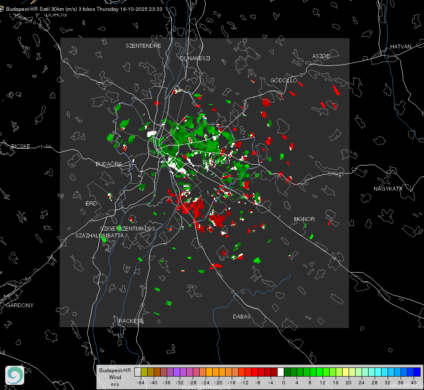Click the 28 legend scale value
The height and width of the screenshot is (390, 424).
point(375,383)
